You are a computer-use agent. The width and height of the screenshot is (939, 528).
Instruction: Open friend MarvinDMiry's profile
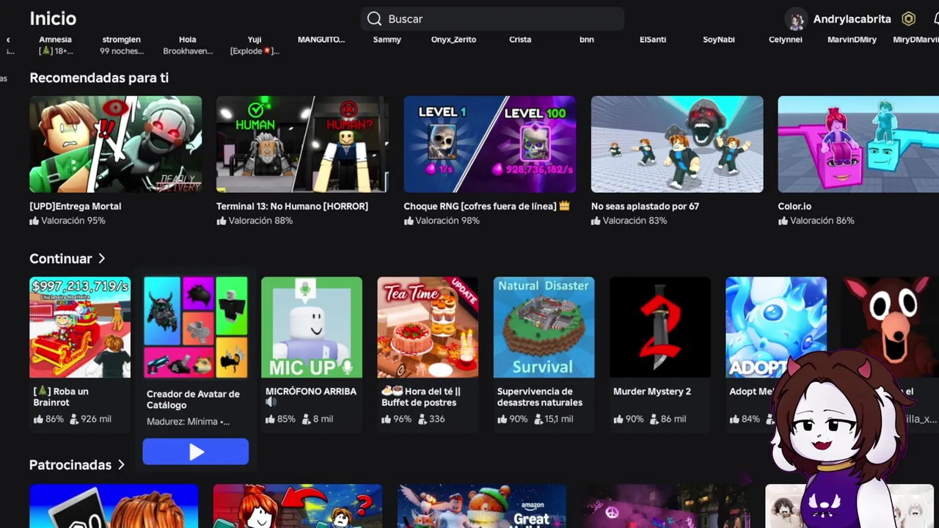click(x=852, y=40)
